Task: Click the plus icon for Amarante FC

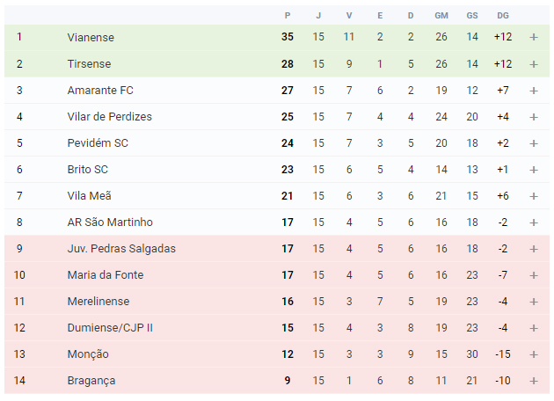Action: coord(534,91)
